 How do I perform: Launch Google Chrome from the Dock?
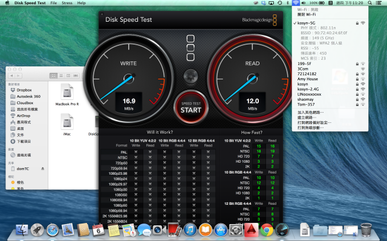267,230
